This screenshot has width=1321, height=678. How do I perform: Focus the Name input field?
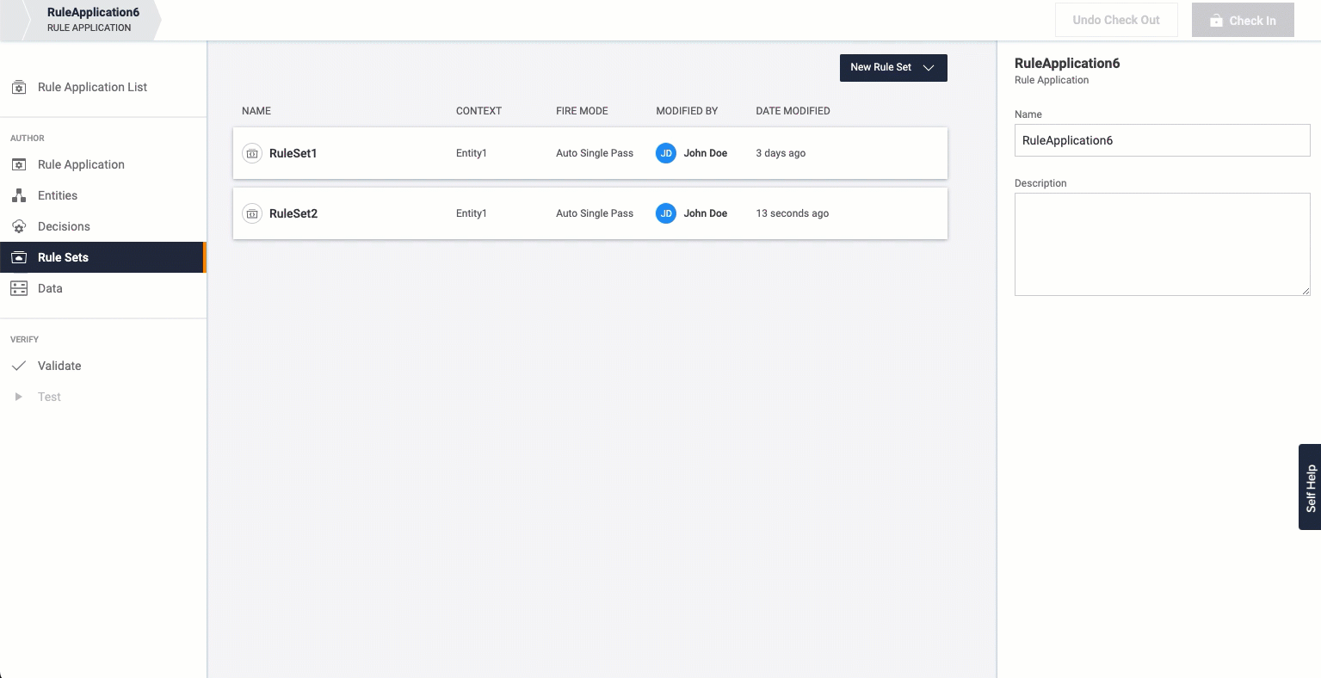click(x=1162, y=140)
